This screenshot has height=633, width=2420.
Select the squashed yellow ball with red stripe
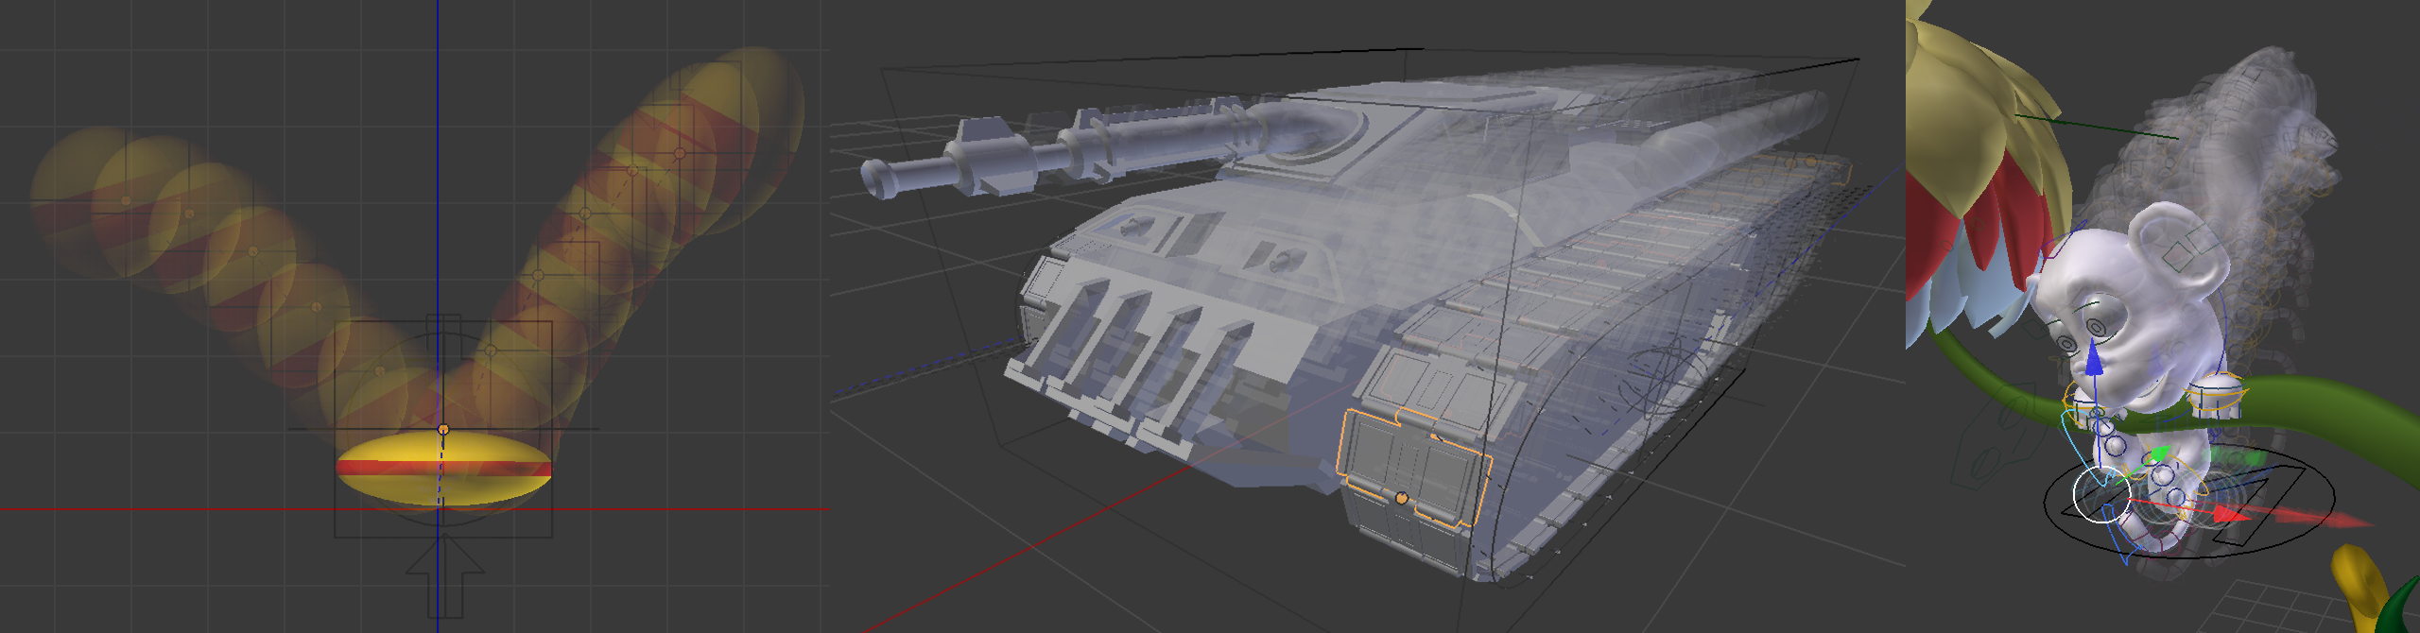[x=444, y=468]
